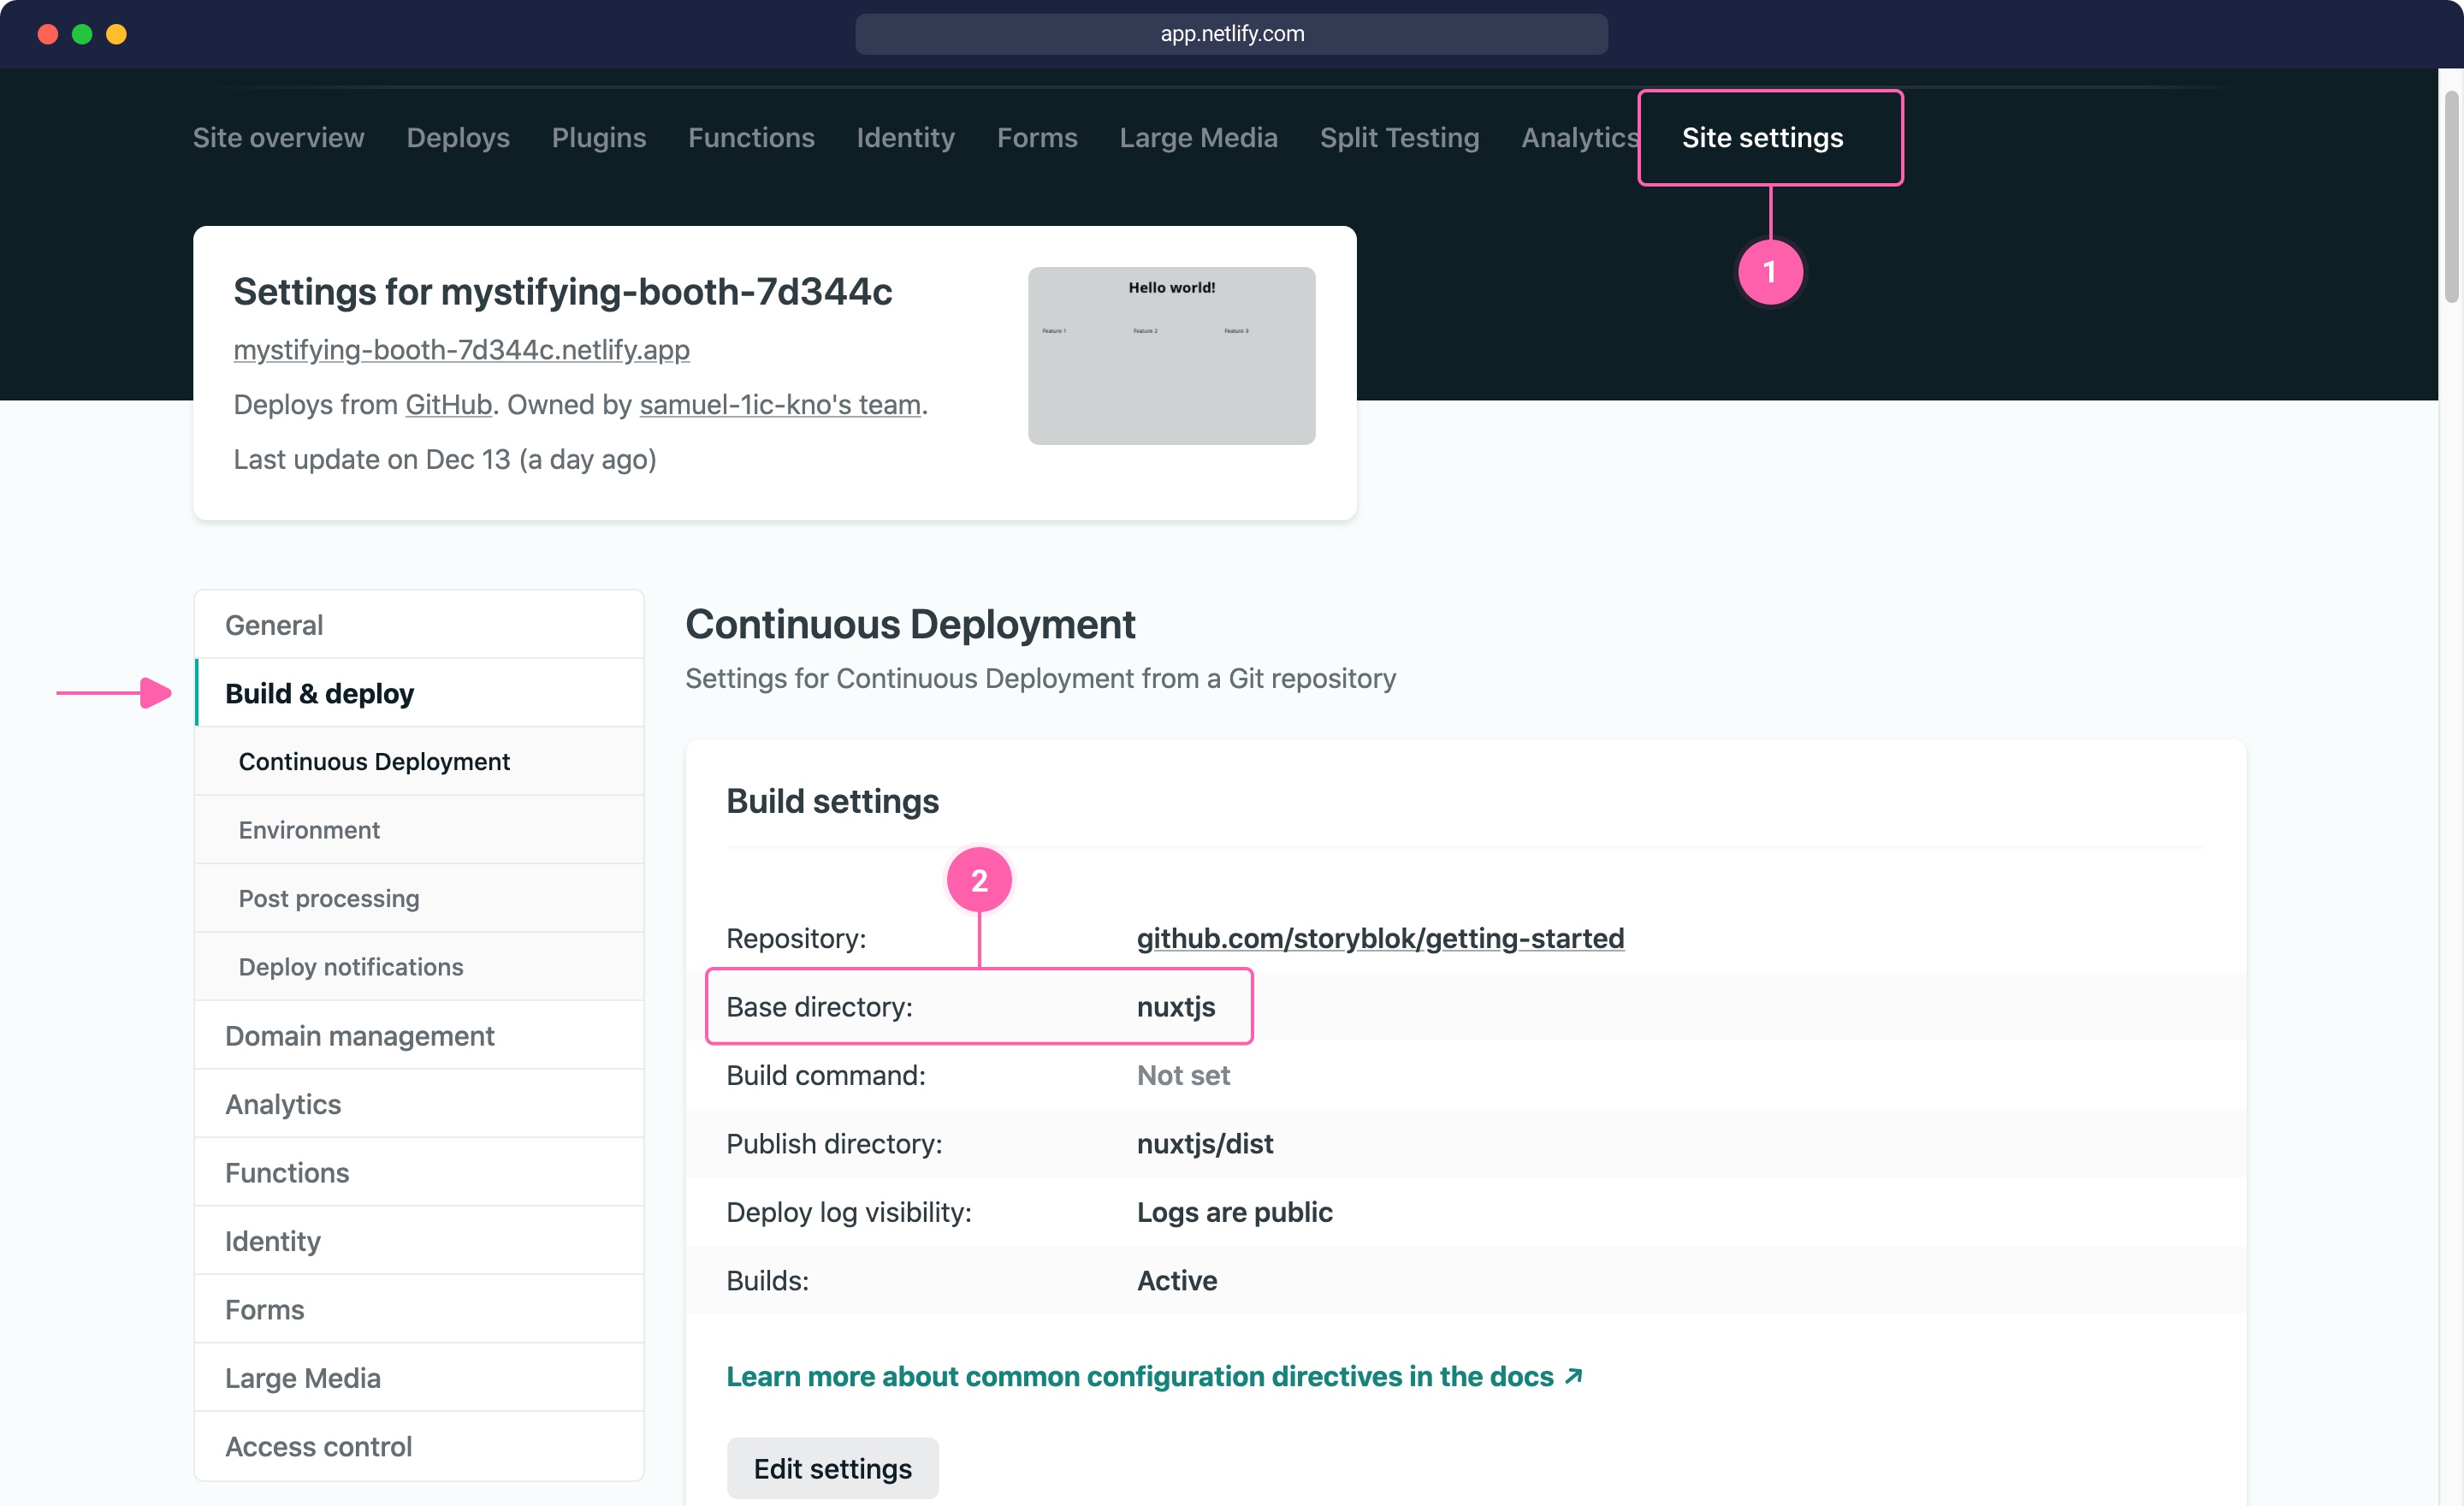Select Build & deploy in the sidebar
2464x1506 pixels.
click(x=419, y=693)
